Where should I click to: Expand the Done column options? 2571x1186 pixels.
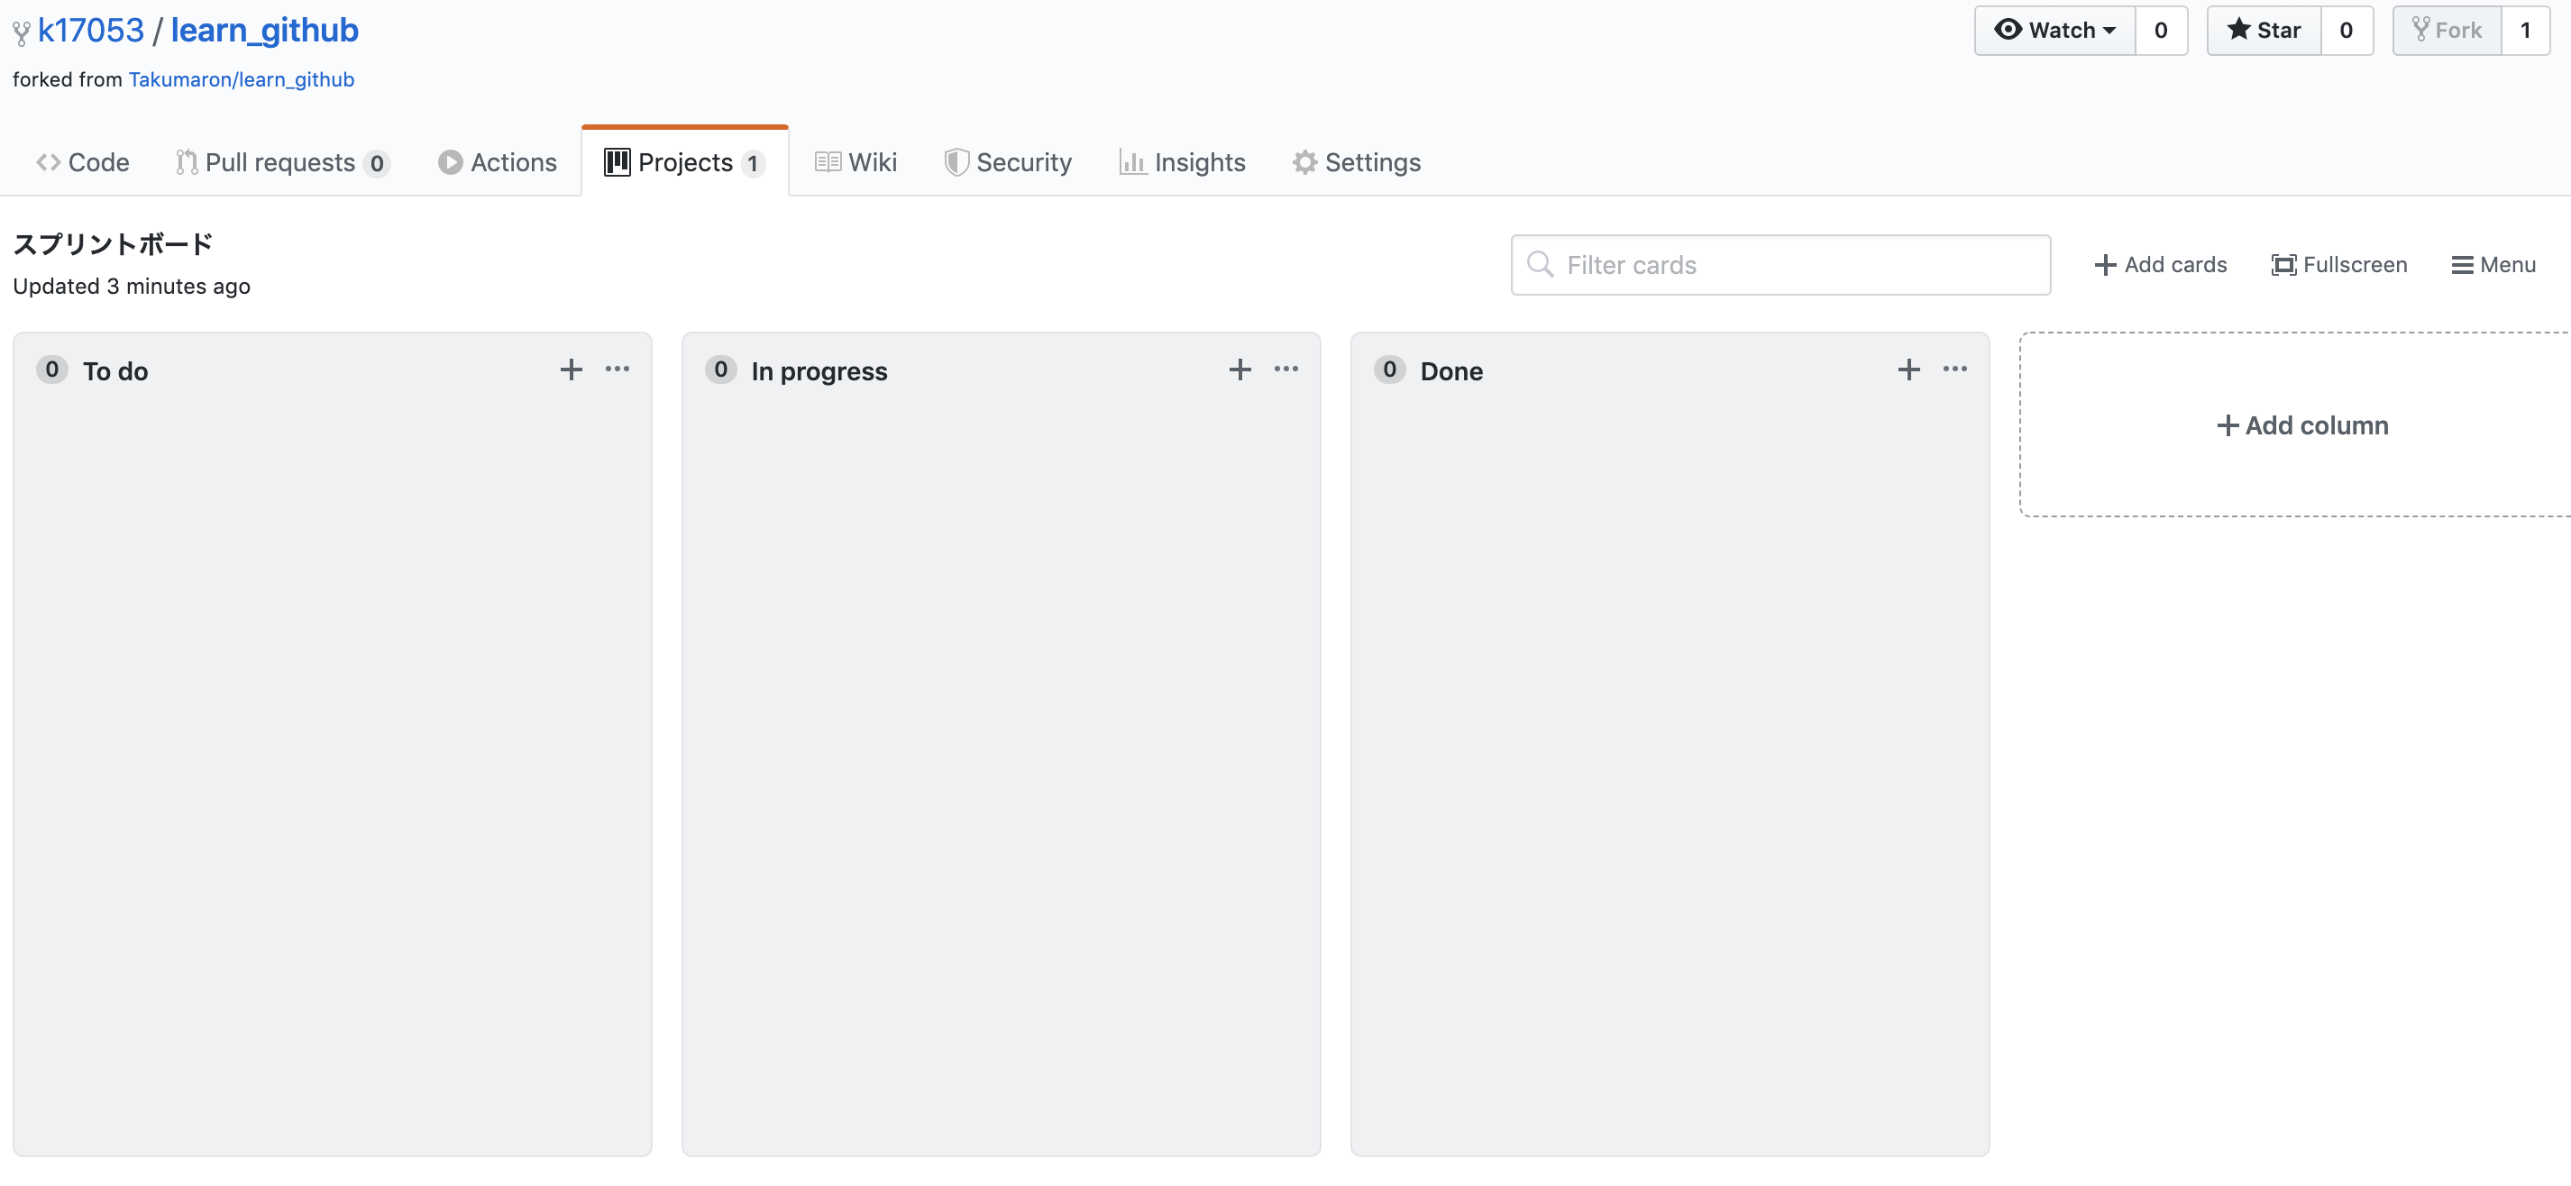1953,369
